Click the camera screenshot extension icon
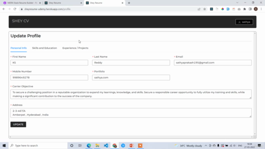This screenshot has width=265, height=149. (239, 9)
